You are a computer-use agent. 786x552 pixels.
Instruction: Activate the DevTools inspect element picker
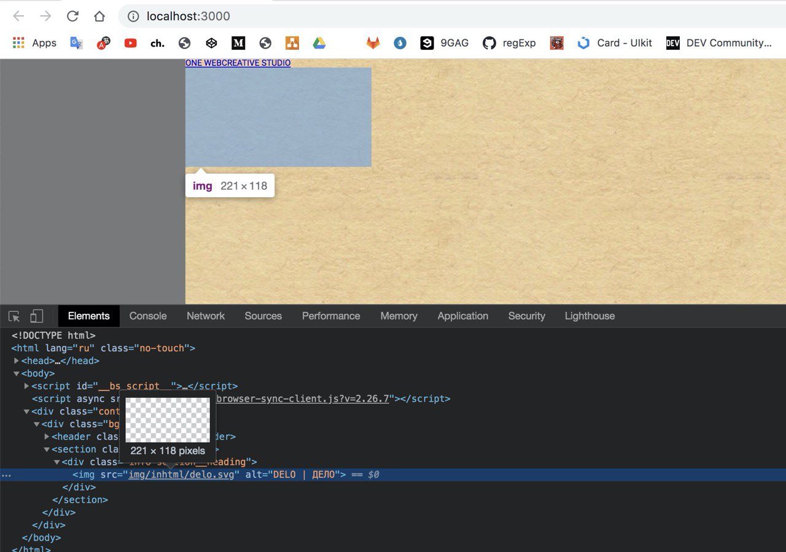(x=14, y=316)
